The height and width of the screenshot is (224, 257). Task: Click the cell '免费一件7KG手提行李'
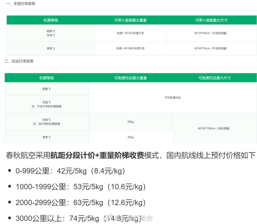click(130, 33)
